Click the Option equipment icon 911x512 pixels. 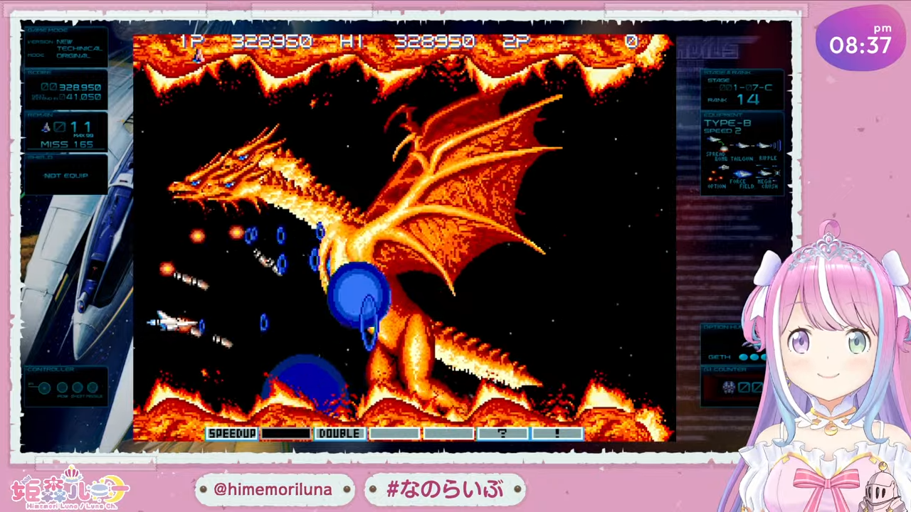click(717, 172)
